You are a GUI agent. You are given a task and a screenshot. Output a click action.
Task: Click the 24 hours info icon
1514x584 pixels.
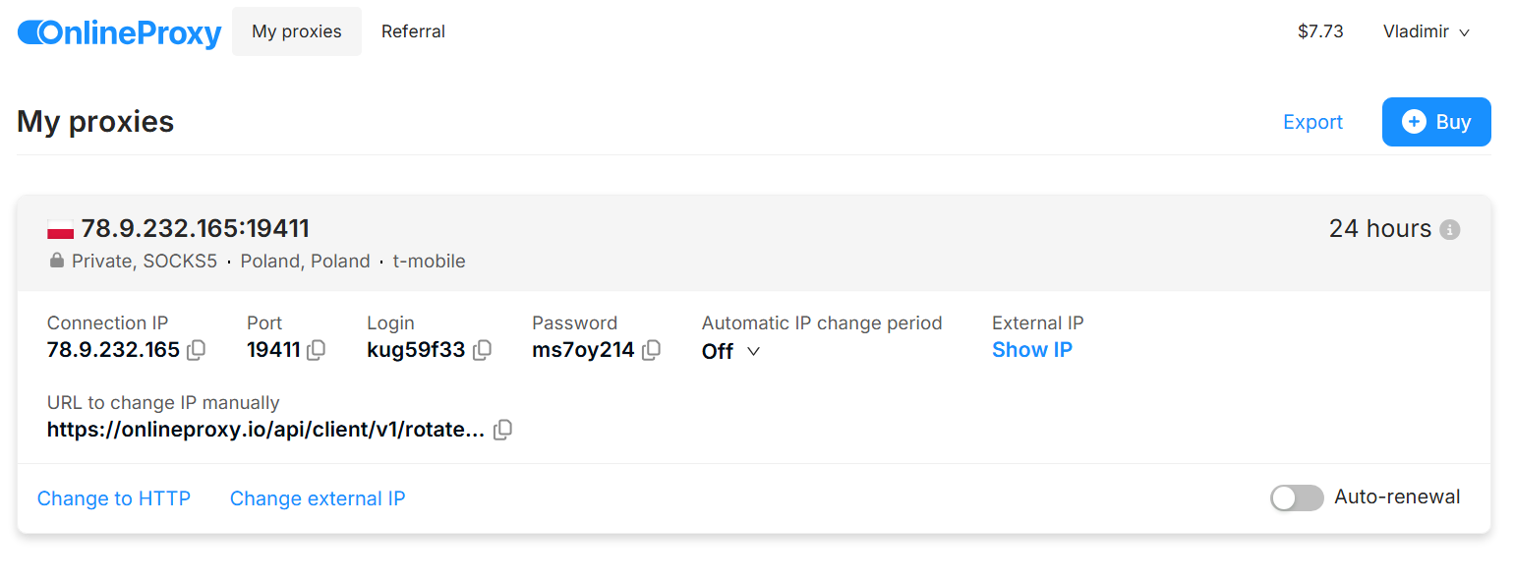click(1449, 230)
